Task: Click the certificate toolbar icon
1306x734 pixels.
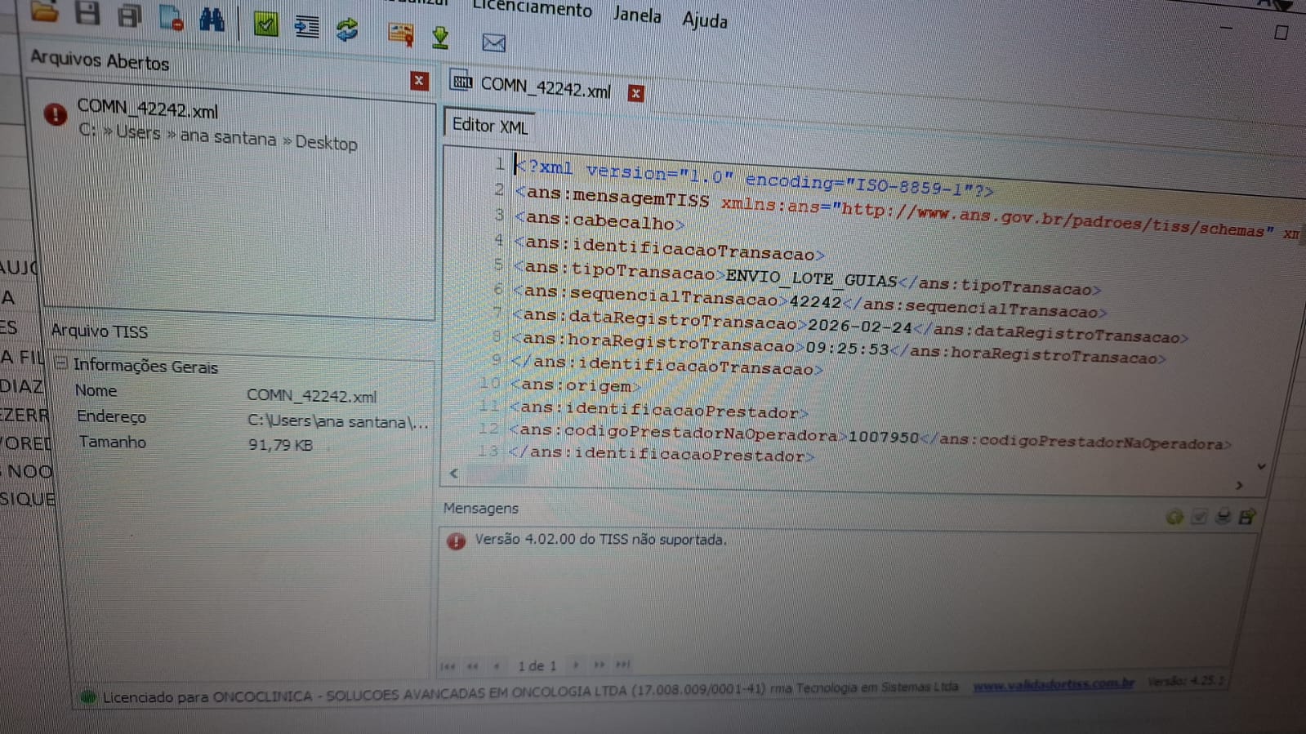Action: coord(400,34)
